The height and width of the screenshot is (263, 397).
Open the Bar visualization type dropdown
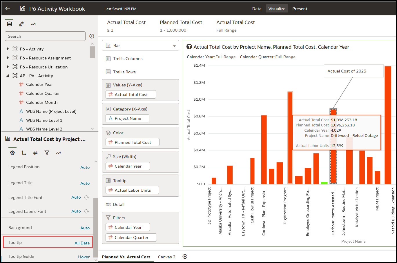(140, 46)
